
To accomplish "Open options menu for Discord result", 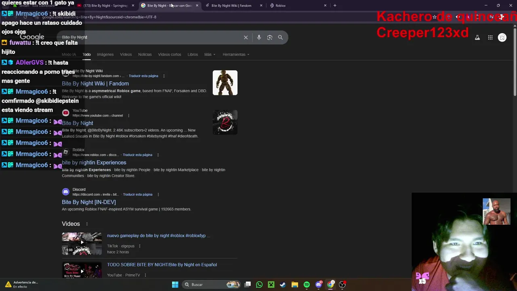I will [158, 194].
